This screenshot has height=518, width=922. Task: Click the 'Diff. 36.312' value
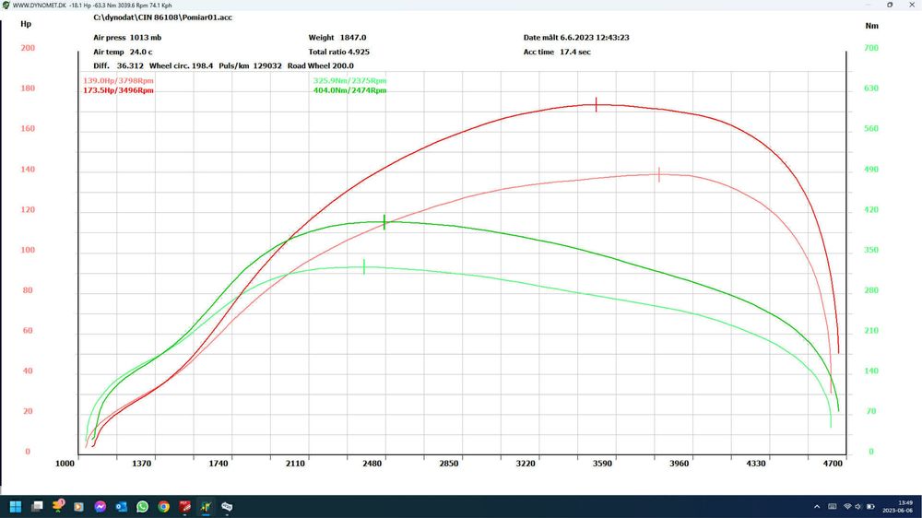tap(118, 65)
